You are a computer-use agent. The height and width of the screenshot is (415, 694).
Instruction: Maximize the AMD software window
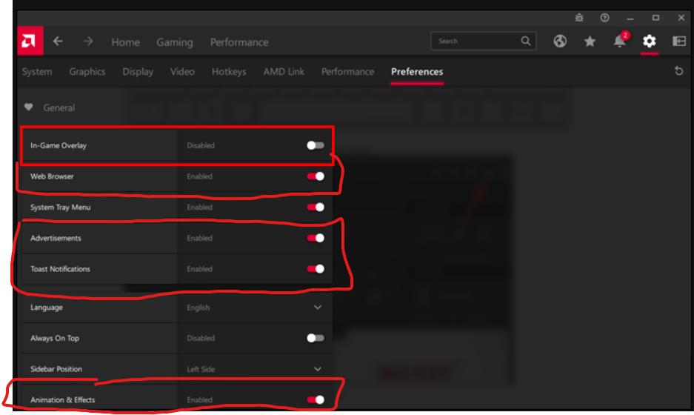(655, 18)
